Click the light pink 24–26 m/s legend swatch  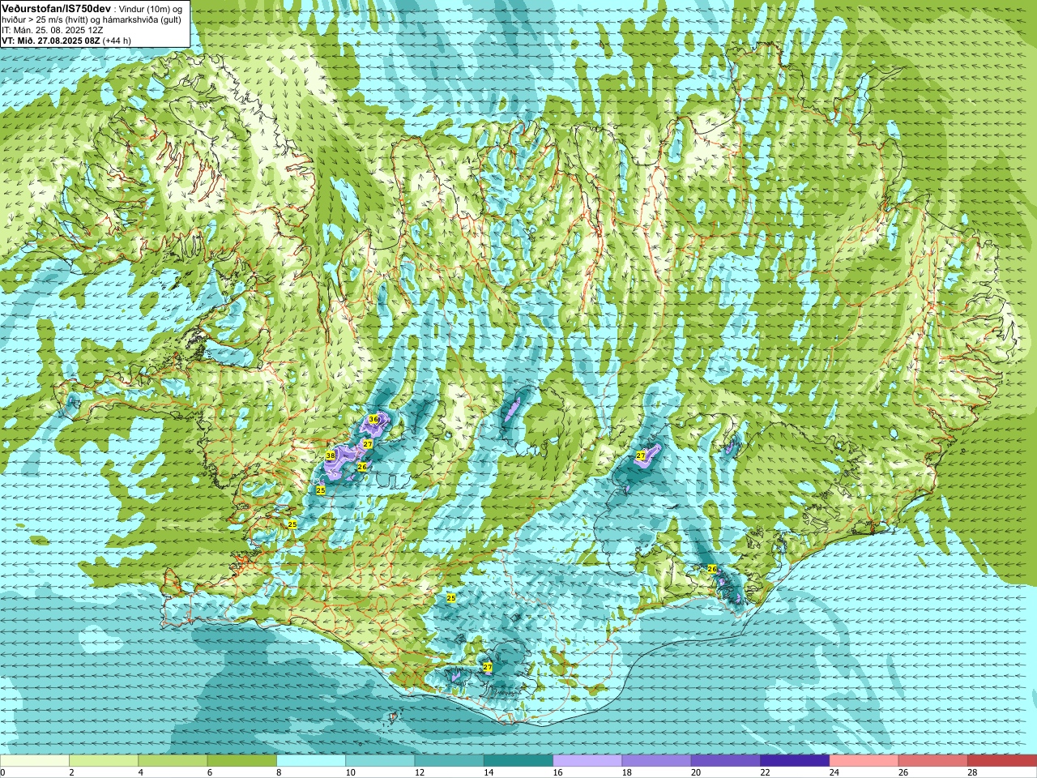pos(864,761)
